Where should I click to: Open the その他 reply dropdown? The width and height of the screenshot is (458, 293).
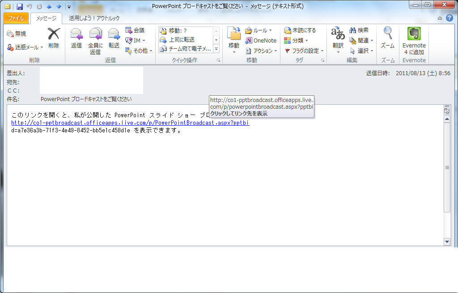tap(139, 51)
